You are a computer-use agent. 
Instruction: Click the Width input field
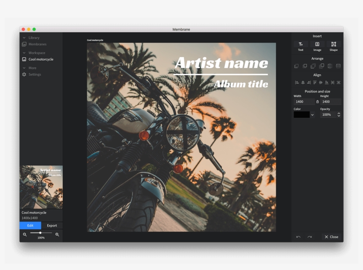click(304, 102)
